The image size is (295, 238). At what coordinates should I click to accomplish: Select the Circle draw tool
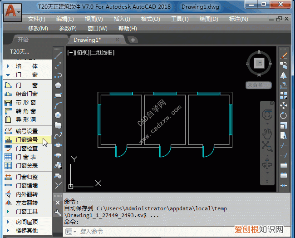click(x=58, y=115)
